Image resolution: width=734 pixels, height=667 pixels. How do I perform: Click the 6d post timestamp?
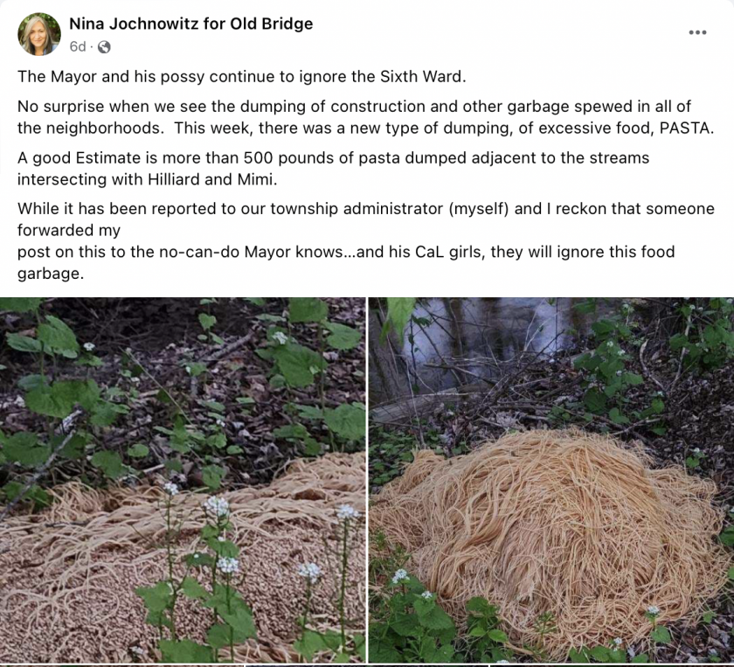coord(77,47)
